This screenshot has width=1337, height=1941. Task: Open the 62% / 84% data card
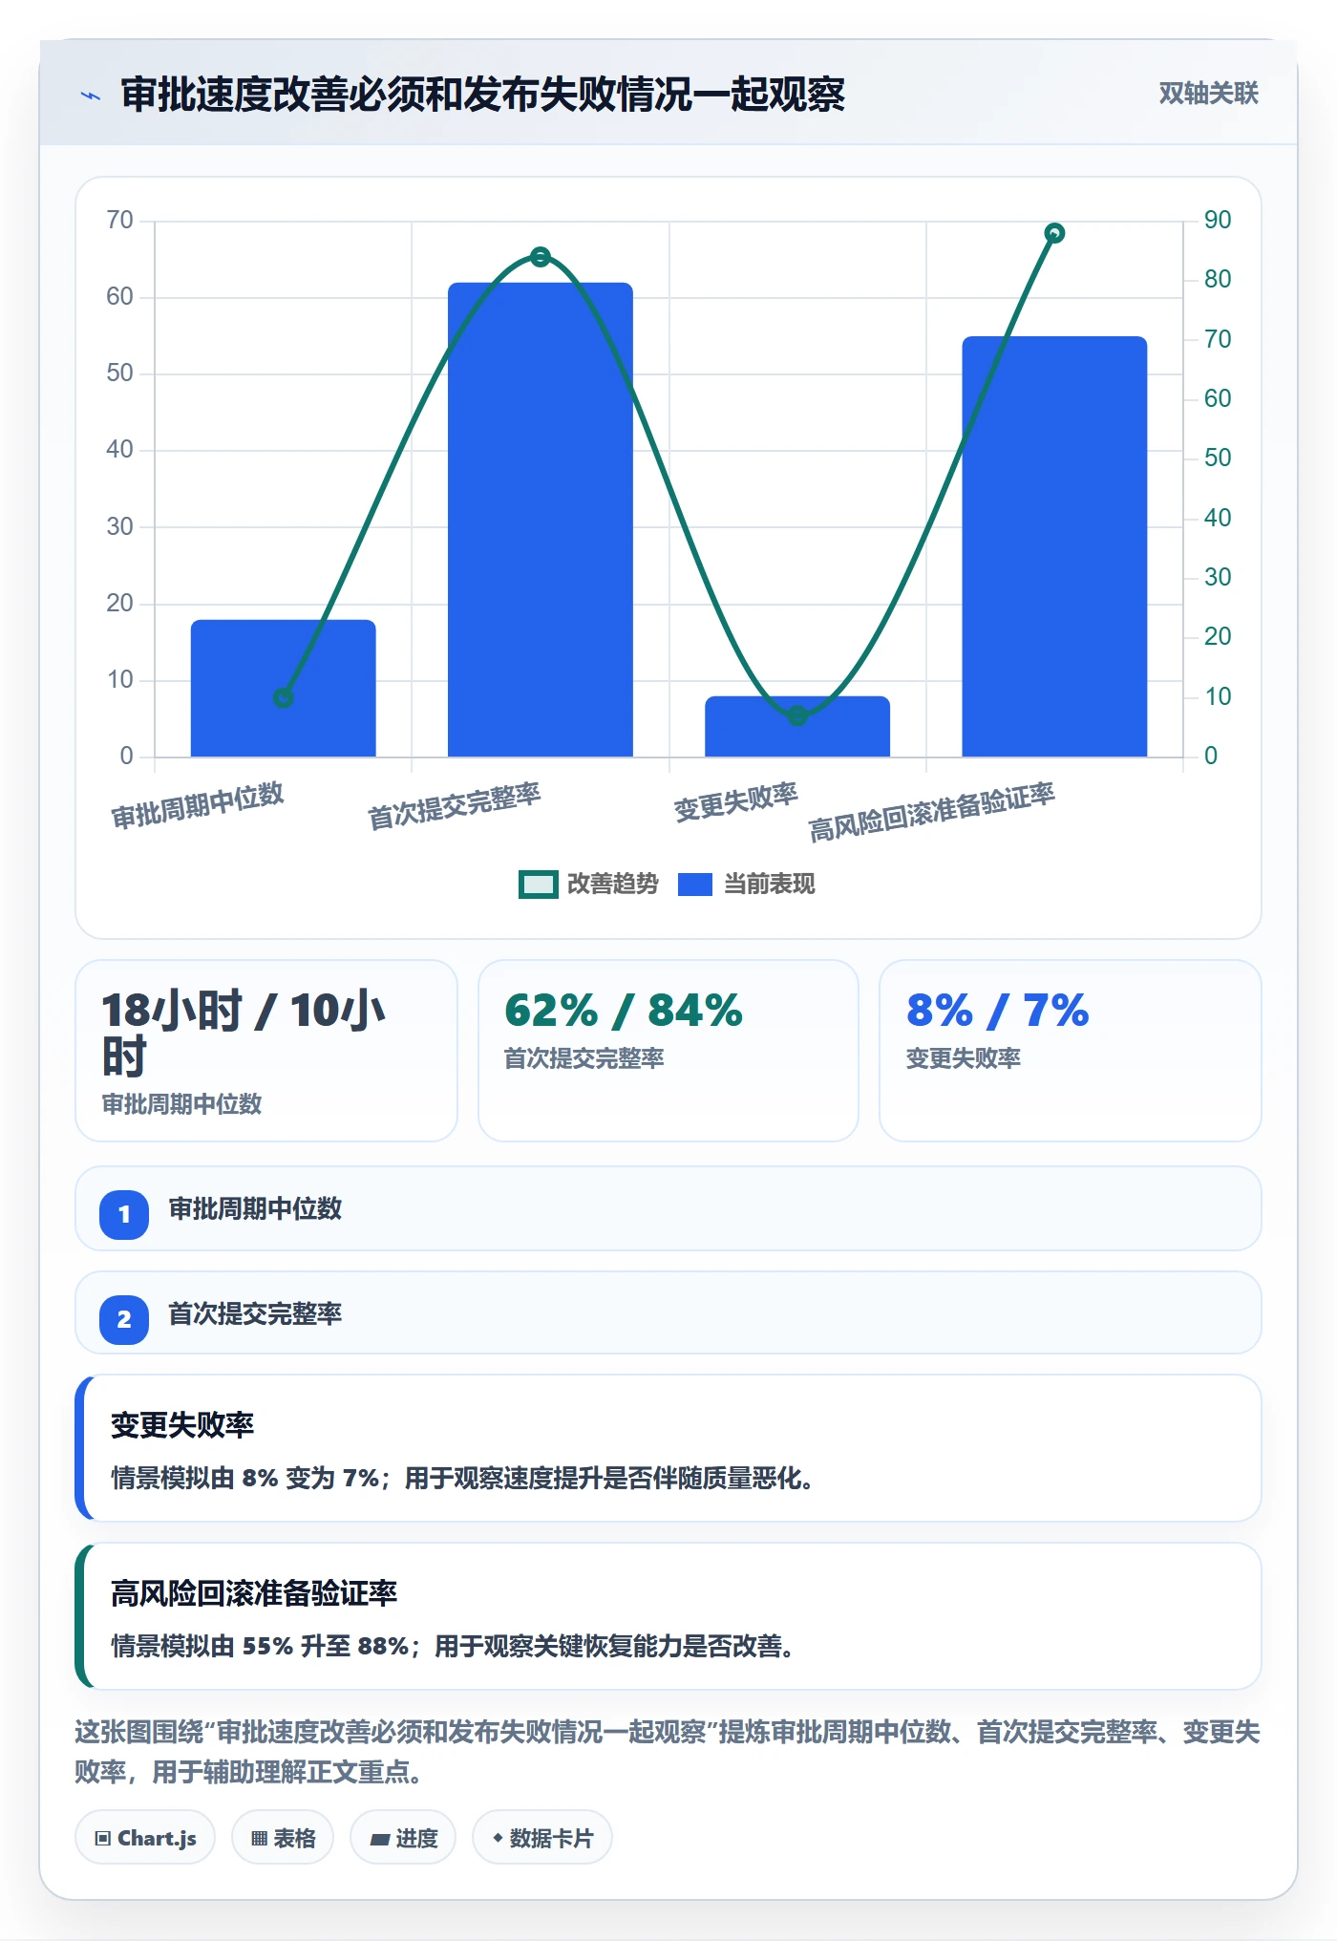coord(668,1051)
